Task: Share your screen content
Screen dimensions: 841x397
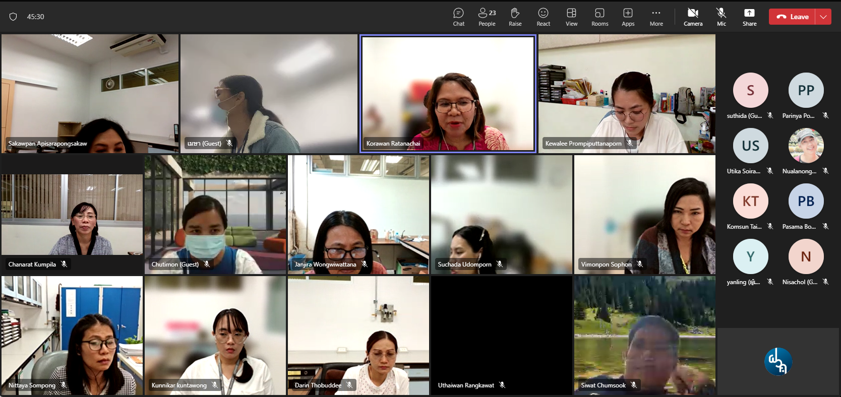Action: (749, 17)
